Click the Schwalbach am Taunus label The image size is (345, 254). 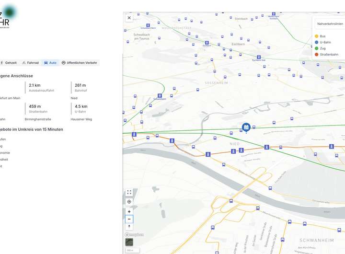[141, 36]
